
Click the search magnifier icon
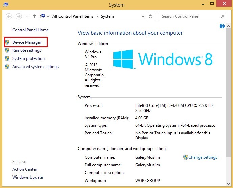[x=222, y=16]
